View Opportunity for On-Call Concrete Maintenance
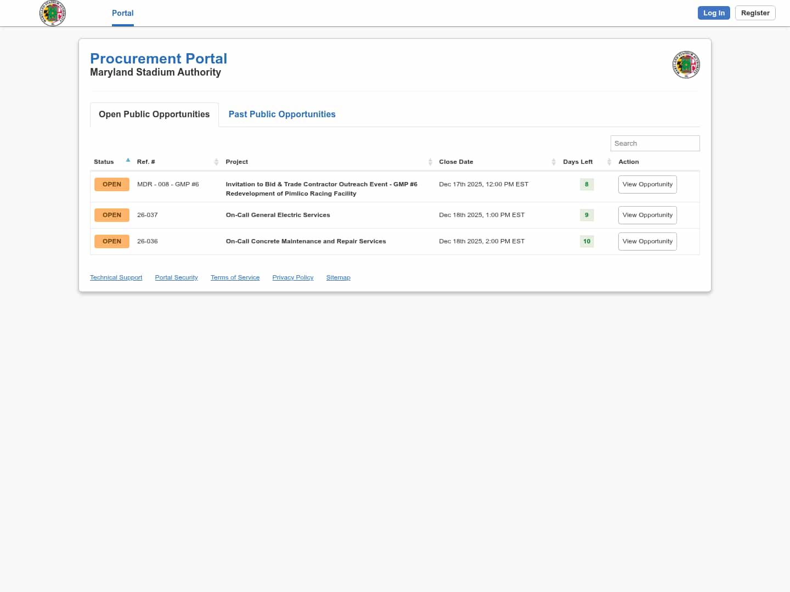Screen dimensions: 790x592 click(647, 241)
